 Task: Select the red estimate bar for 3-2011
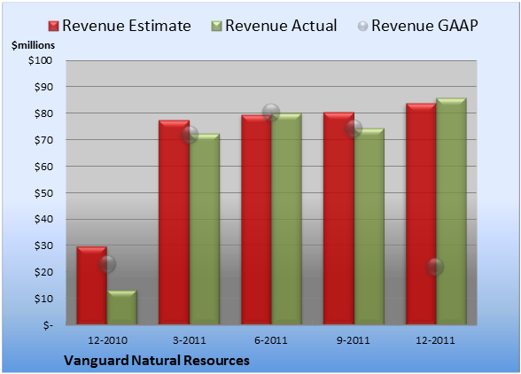click(x=174, y=222)
